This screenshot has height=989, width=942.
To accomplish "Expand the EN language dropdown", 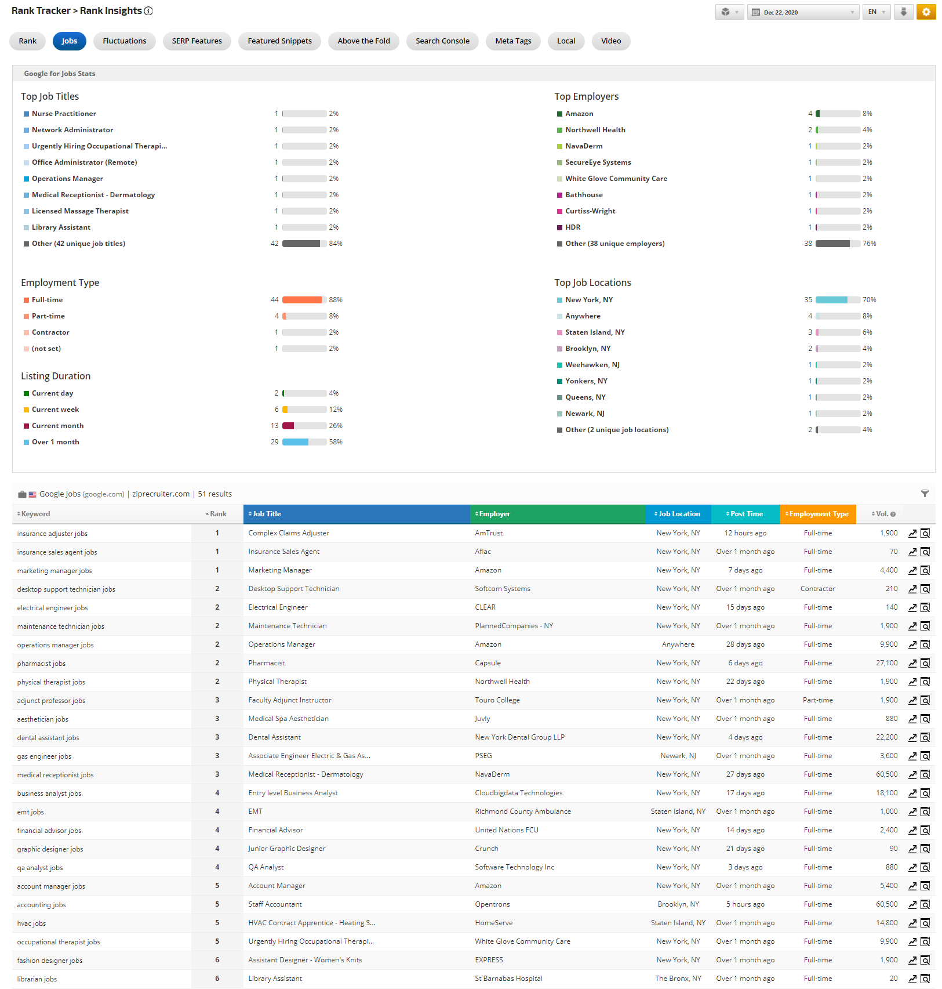I will click(876, 12).
